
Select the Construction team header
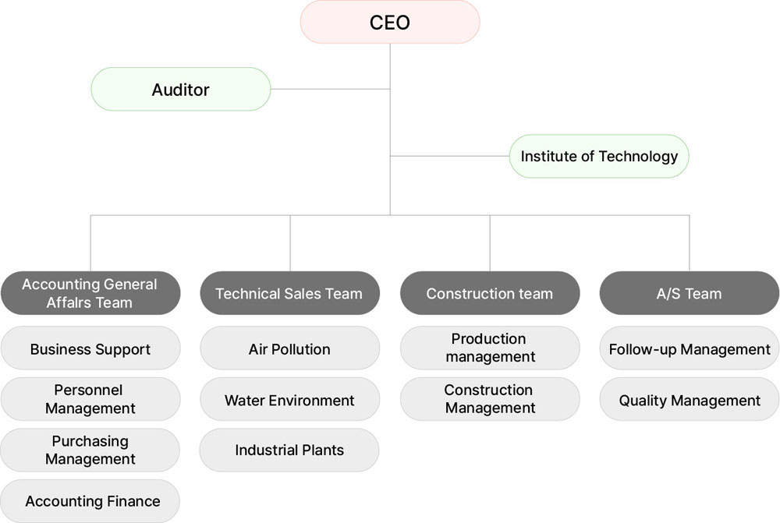(490, 294)
